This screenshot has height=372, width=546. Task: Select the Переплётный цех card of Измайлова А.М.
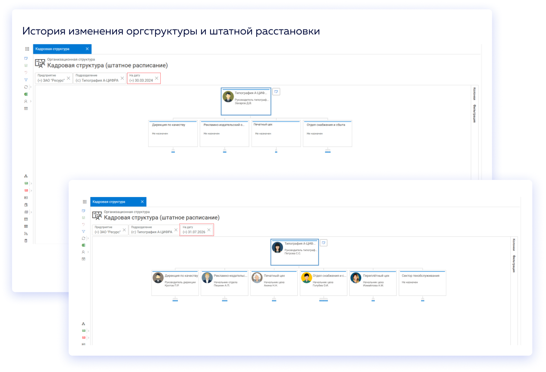373,283
